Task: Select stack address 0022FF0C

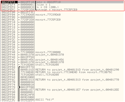Action: 8,20
